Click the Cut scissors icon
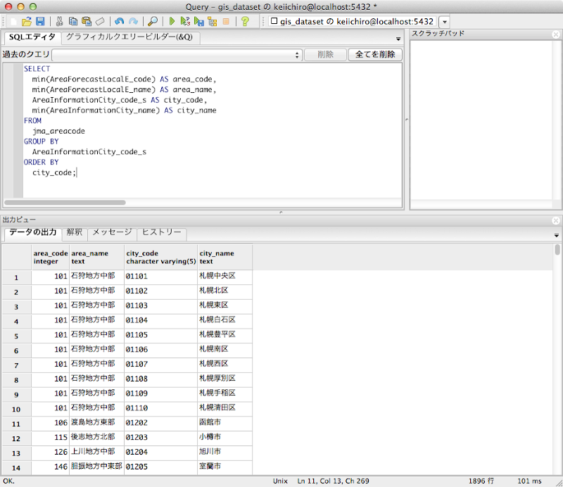 (60, 21)
